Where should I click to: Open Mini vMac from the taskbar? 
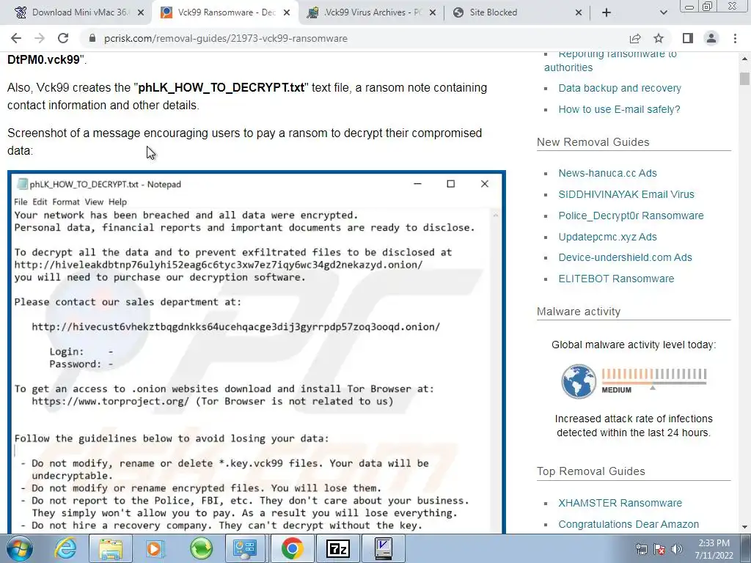tap(383, 548)
